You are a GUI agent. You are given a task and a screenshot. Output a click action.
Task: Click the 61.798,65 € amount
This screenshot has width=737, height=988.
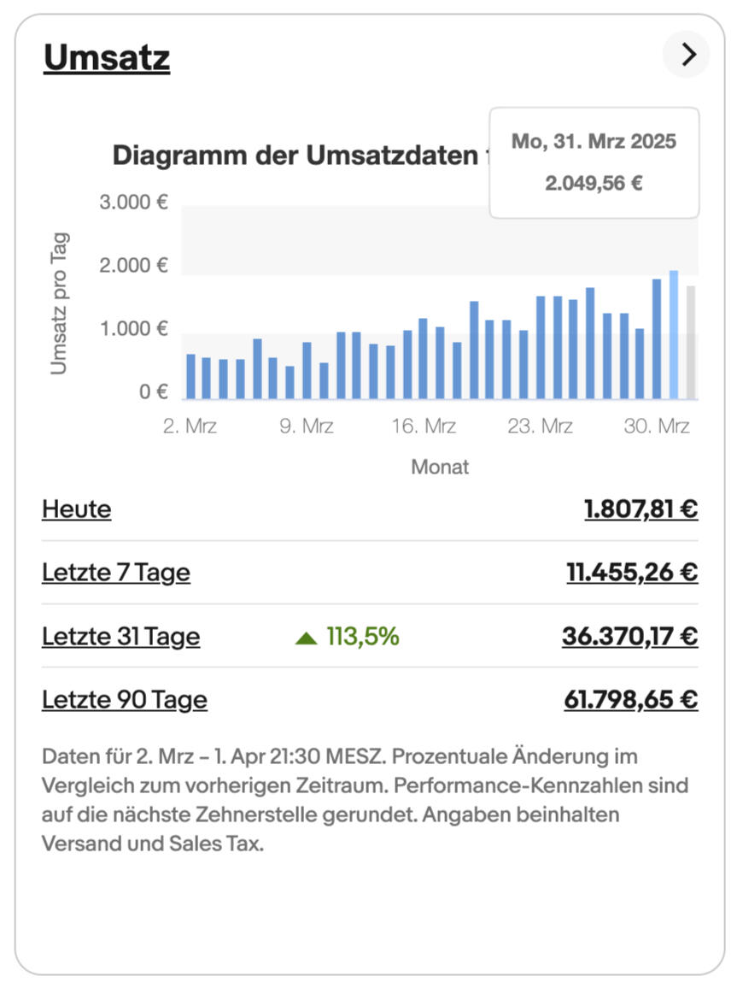click(x=630, y=700)
